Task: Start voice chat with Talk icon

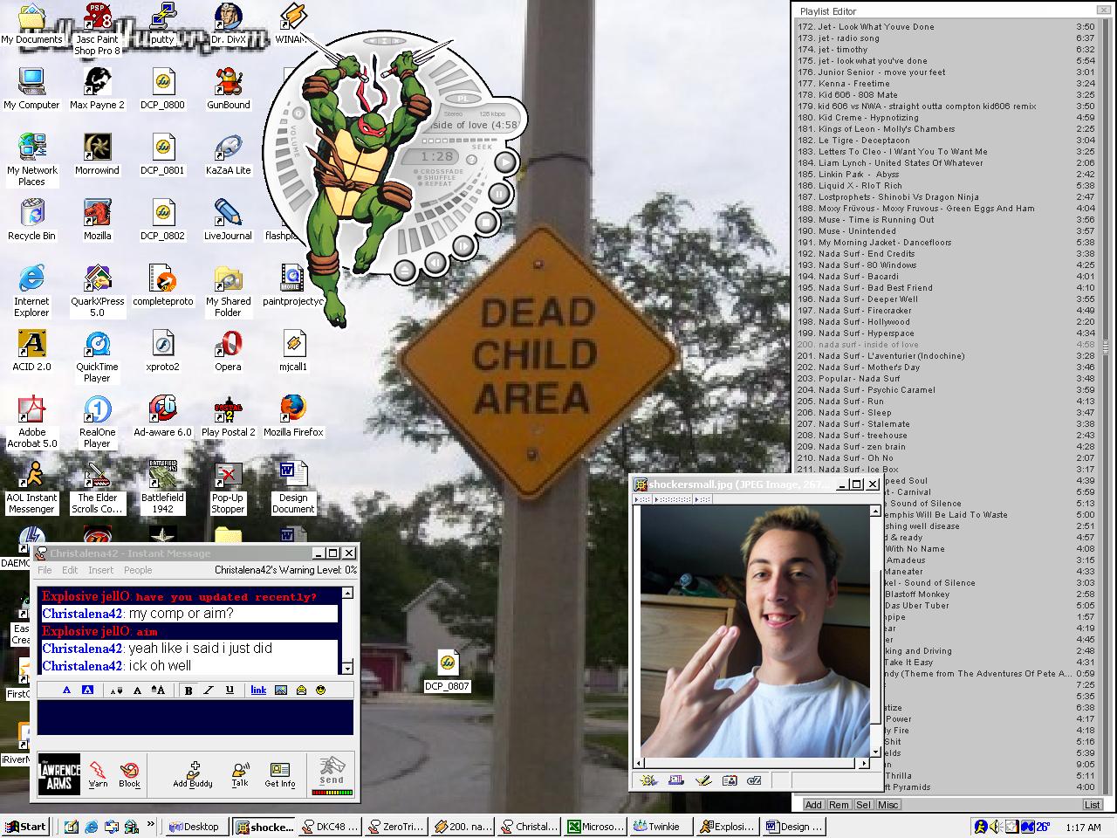Action: click(240, 773)
